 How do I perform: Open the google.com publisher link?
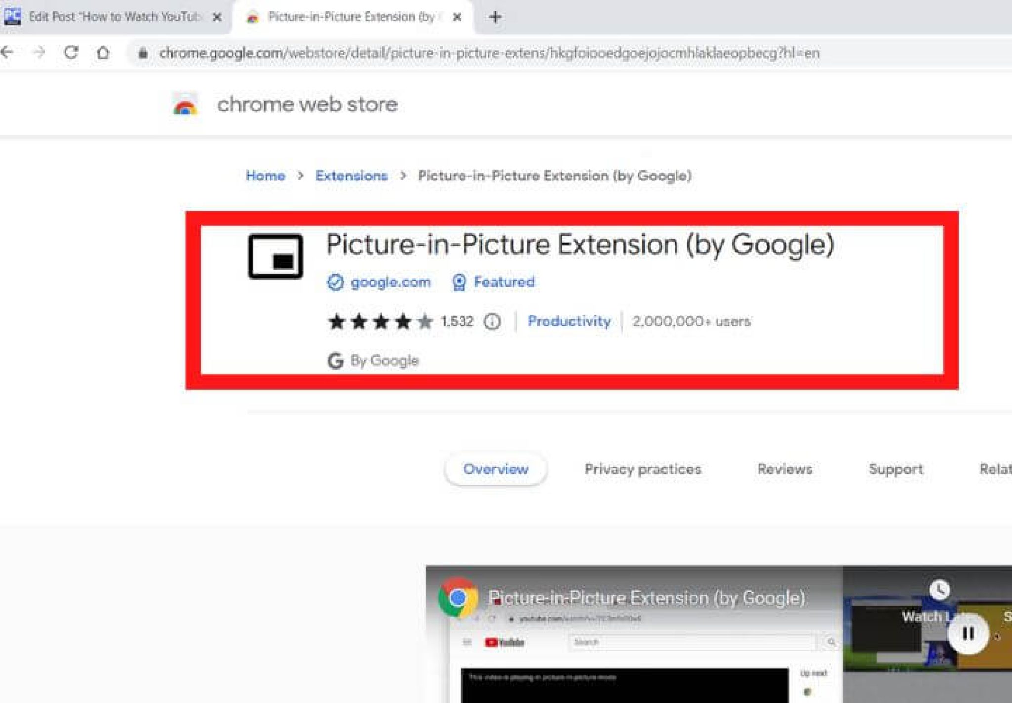tap(390, 282)
